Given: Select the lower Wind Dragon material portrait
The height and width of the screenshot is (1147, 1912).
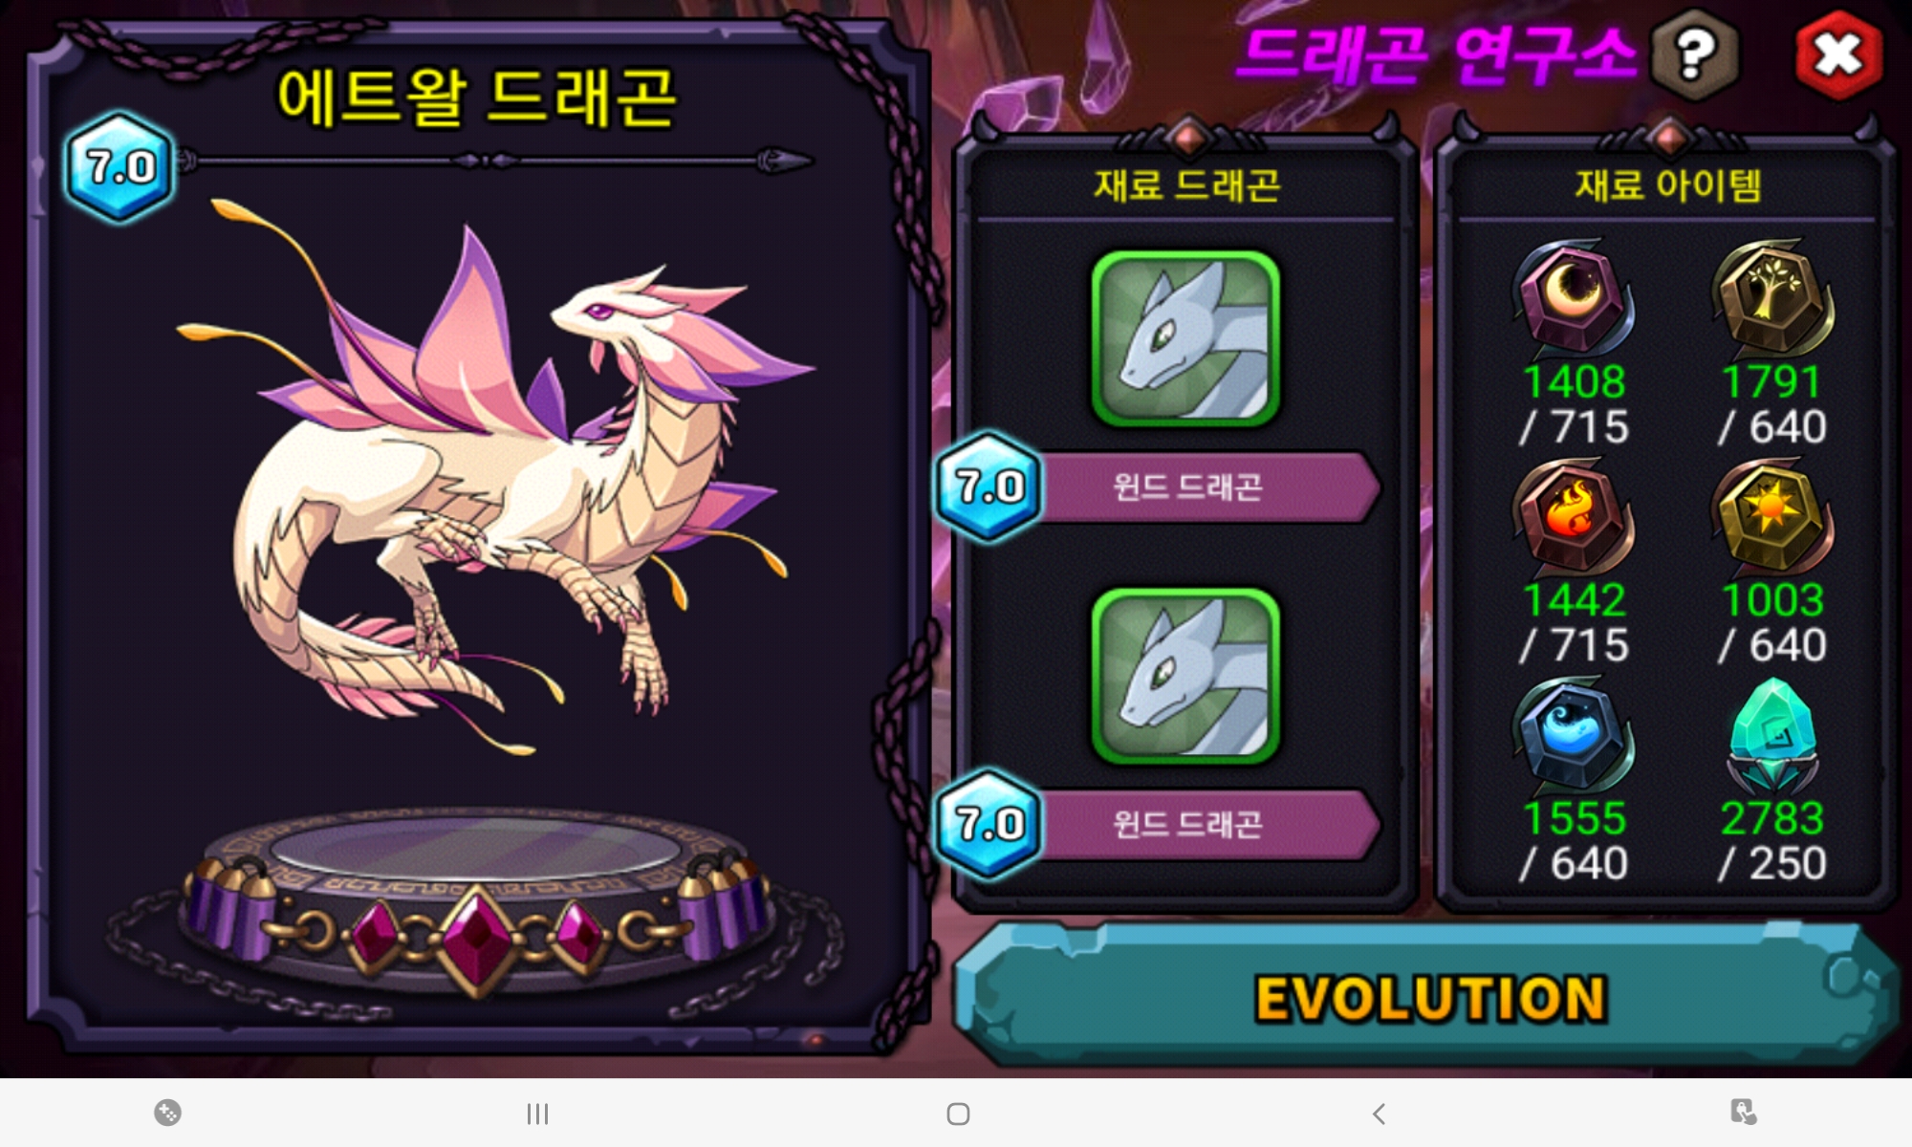Looking at the screenshot, I should click(1185, 676).
